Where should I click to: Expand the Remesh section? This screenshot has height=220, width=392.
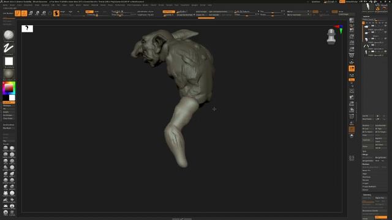point(366,180)
